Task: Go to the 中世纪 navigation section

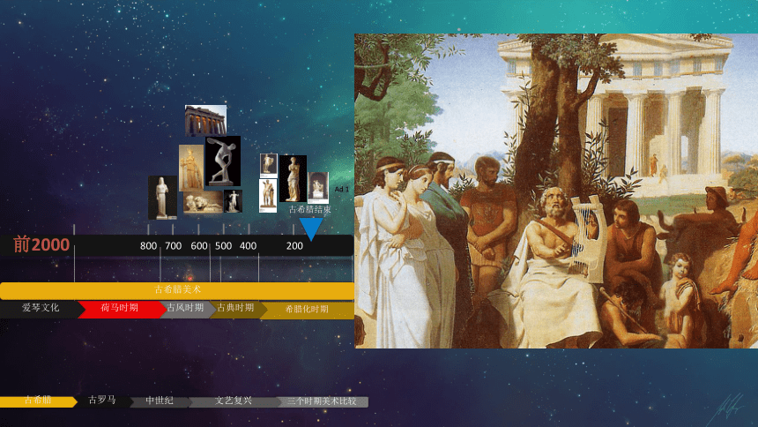Action: (x=160, y=401)
